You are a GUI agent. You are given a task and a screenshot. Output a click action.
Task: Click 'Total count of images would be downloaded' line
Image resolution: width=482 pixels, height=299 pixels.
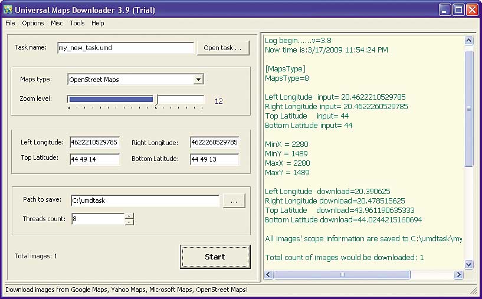click(x=345, y=258)
